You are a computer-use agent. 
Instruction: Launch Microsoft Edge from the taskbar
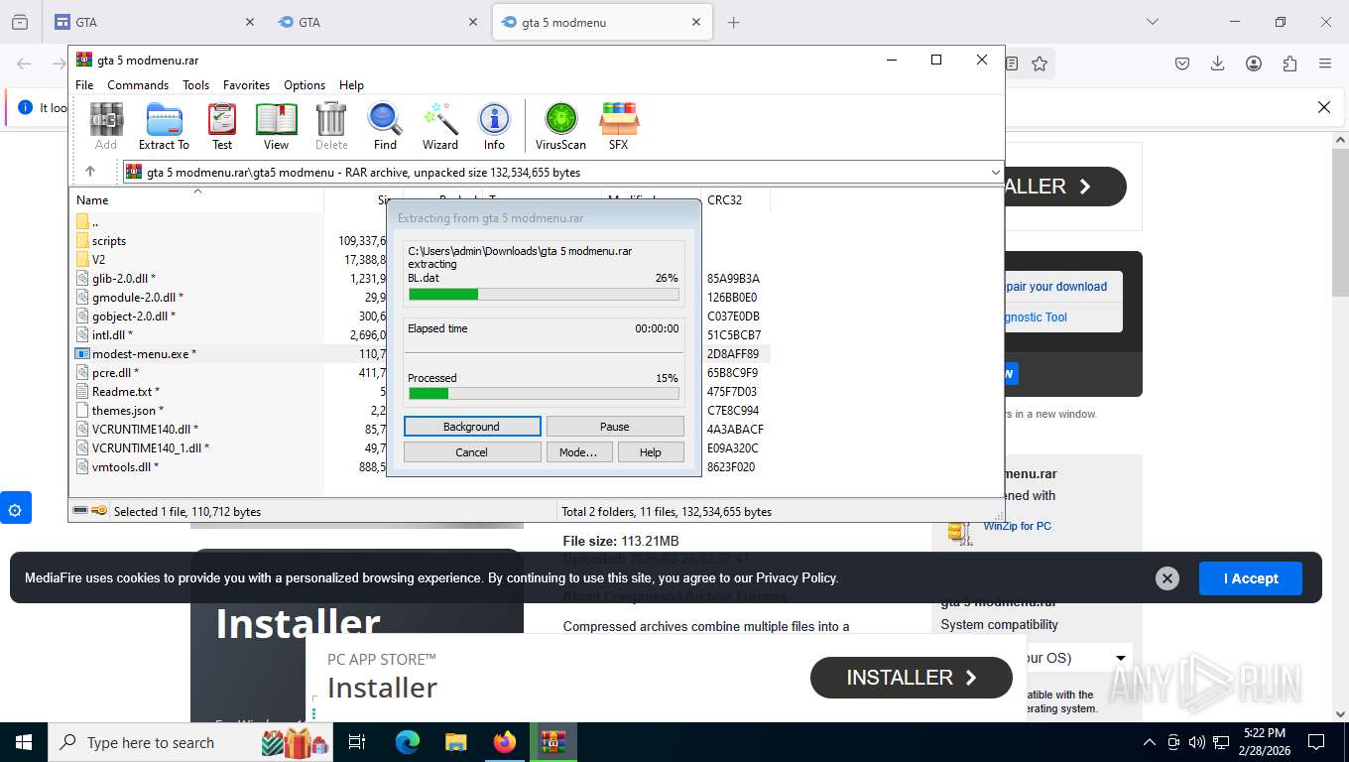pyautogui.click(x=407, y=742)
